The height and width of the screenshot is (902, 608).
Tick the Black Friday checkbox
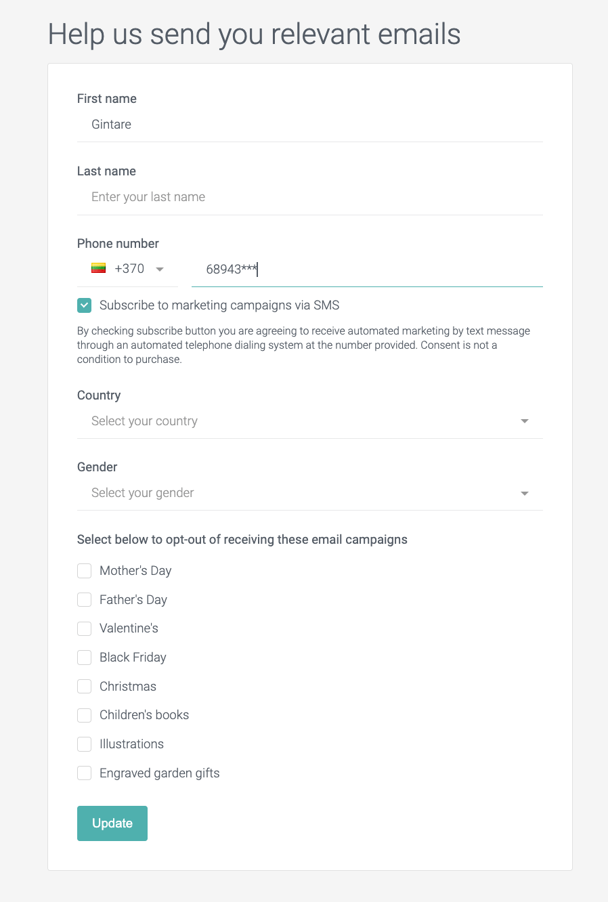(84, 658)
